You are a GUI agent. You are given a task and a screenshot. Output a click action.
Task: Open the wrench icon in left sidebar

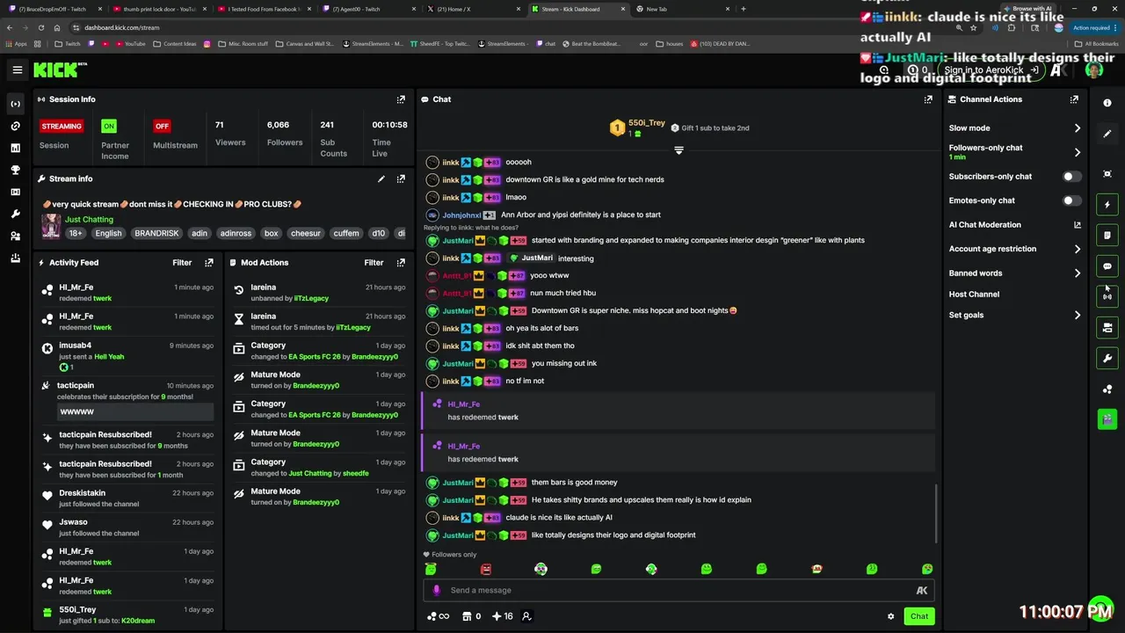pos(15,214)
